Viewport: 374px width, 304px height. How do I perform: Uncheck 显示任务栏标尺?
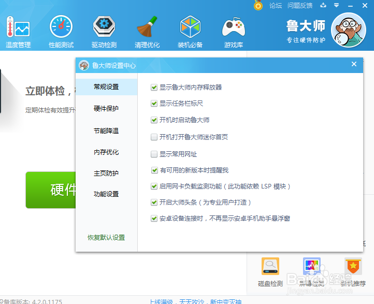[x=154, y=104]
